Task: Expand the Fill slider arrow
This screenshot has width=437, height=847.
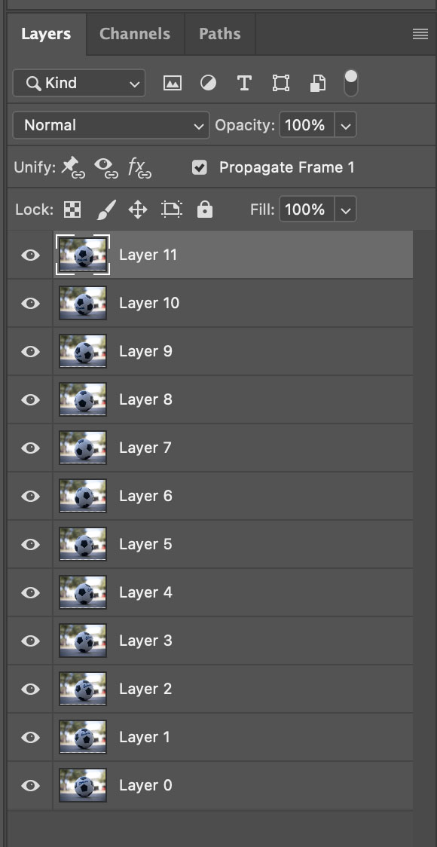Action: click(346, 209)
